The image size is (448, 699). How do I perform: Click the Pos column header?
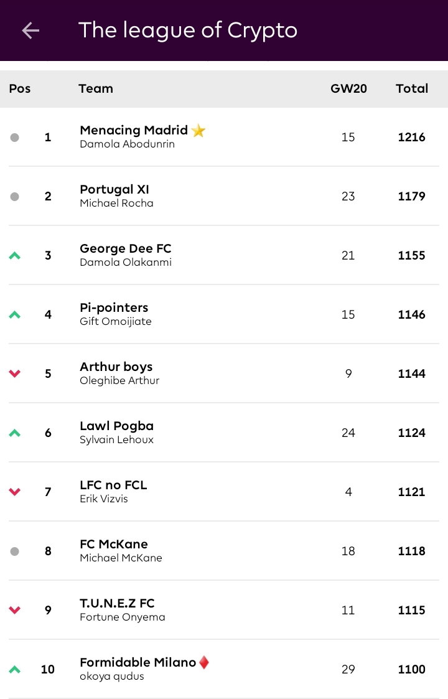click(20, 89)
